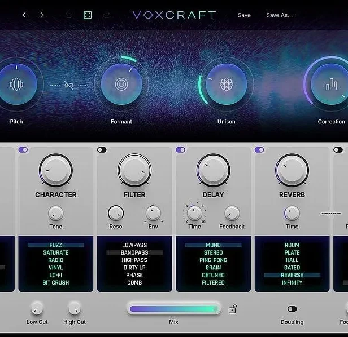Disable the Delay module switch

pyautogui.click(x=181, y=150)
